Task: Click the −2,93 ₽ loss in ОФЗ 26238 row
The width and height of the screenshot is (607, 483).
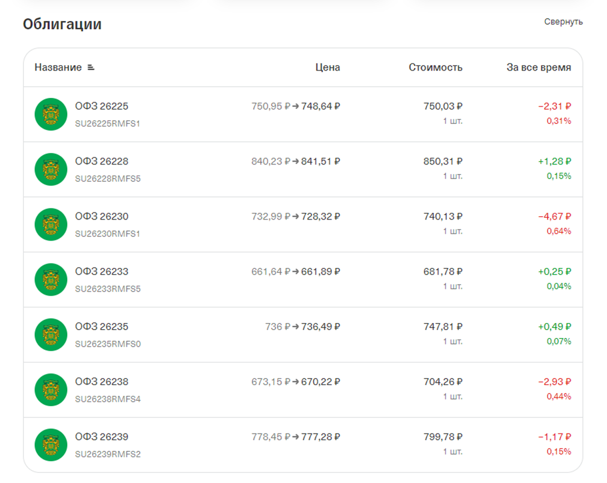Action: [554, 382]
